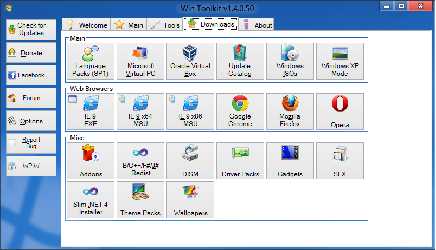
Task: Download IE 9 x86 MSU
Action: 190,111
